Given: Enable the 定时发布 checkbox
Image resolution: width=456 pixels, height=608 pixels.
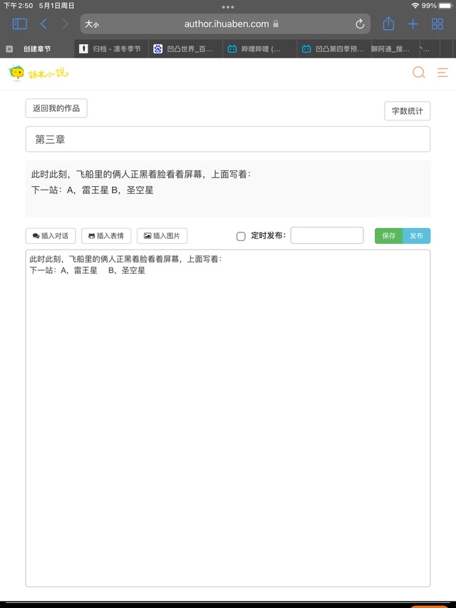Looking at the screenshot, I should point(241,236).
